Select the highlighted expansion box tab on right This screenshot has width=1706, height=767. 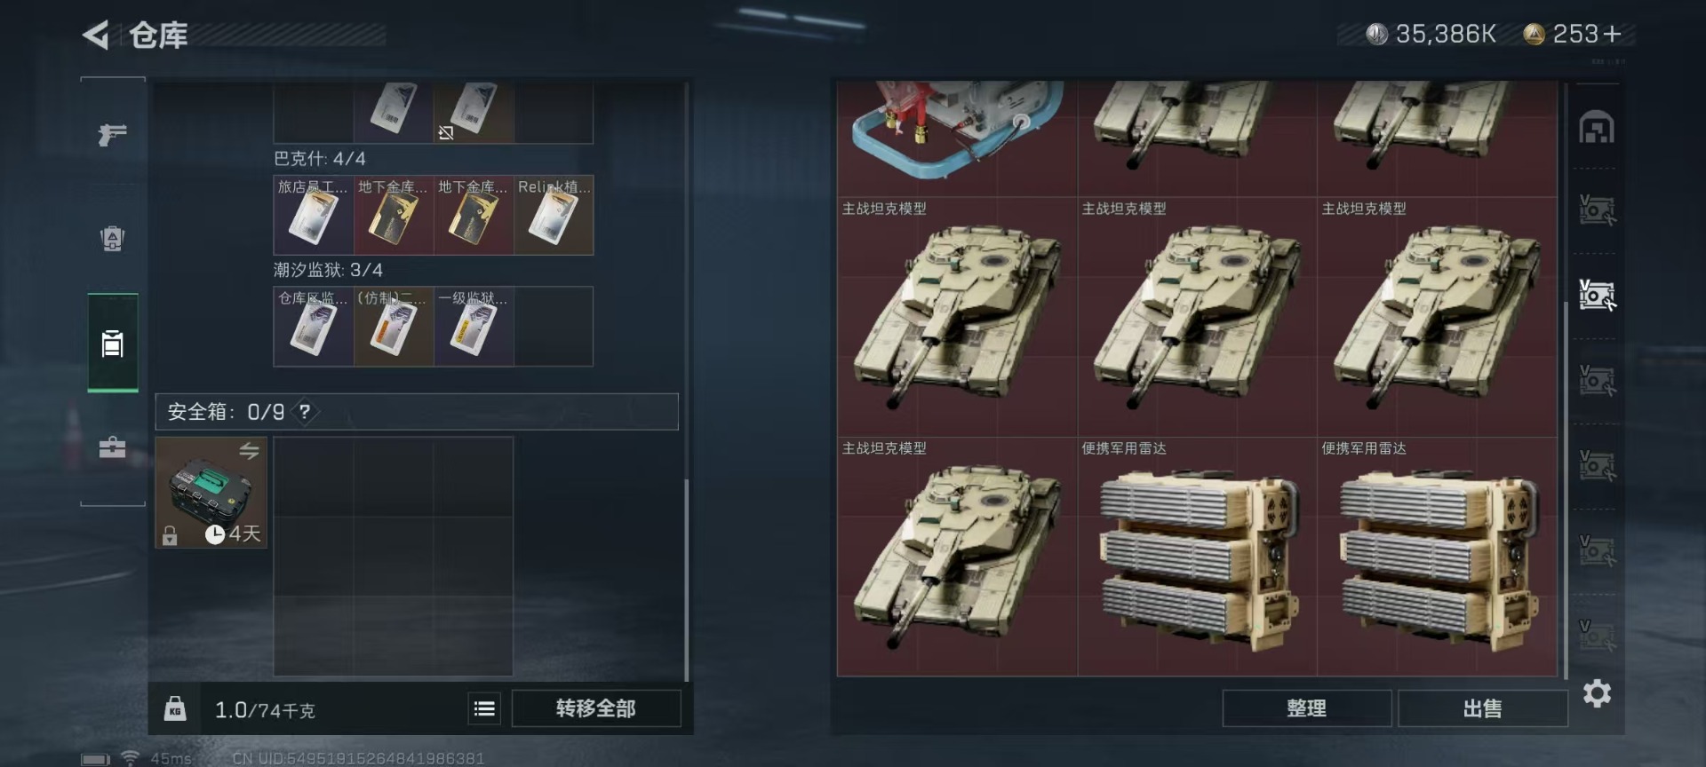1597,295
